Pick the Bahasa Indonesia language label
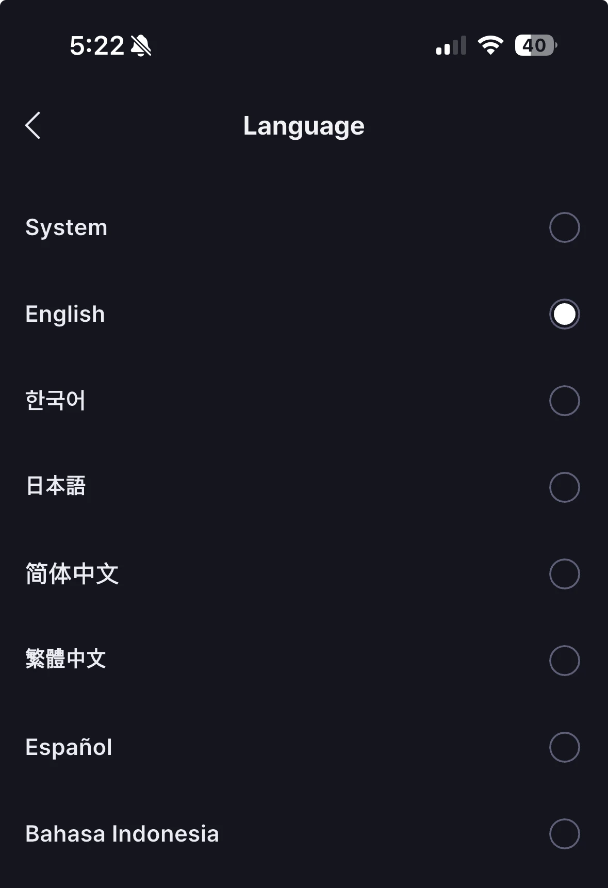 pyautogui.click(x=122, y=834)
